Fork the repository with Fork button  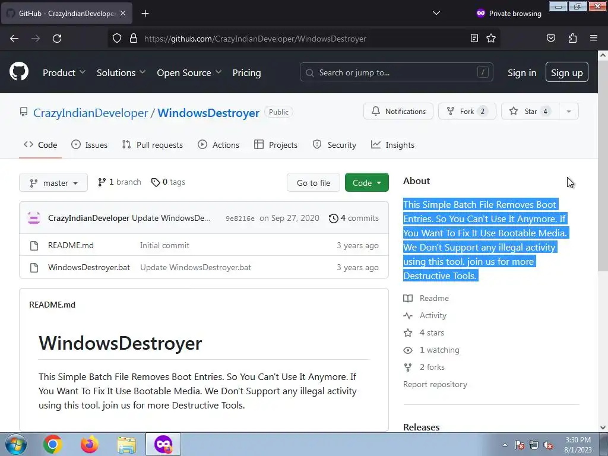467,111
